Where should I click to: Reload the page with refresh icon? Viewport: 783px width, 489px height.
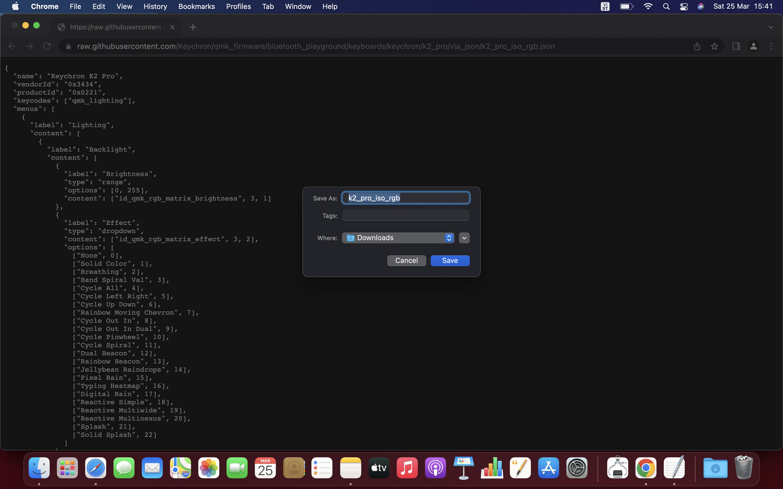47,46
